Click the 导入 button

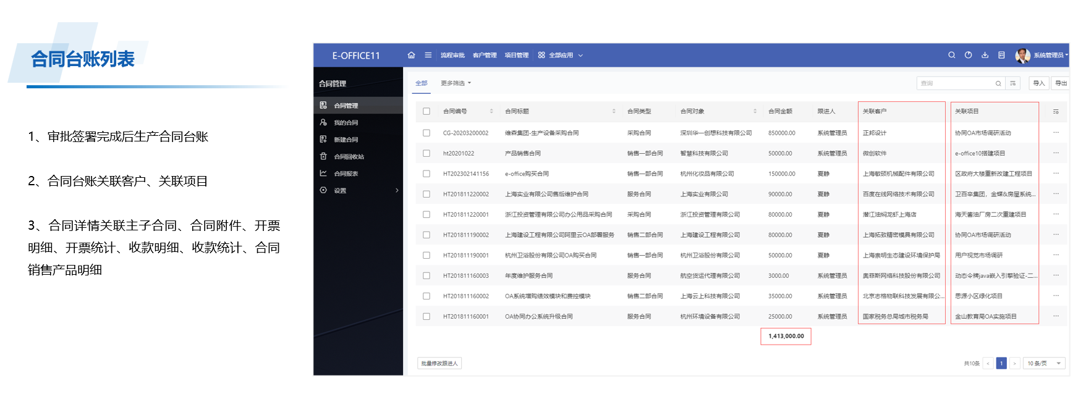pyautogui.click(x=1039, y=83)
